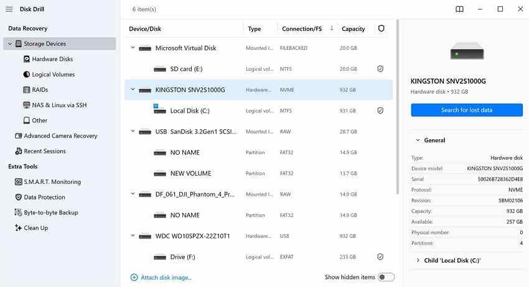Click the Hardware Disks icon
Screen dimensions: 529x287
[27, 59]
